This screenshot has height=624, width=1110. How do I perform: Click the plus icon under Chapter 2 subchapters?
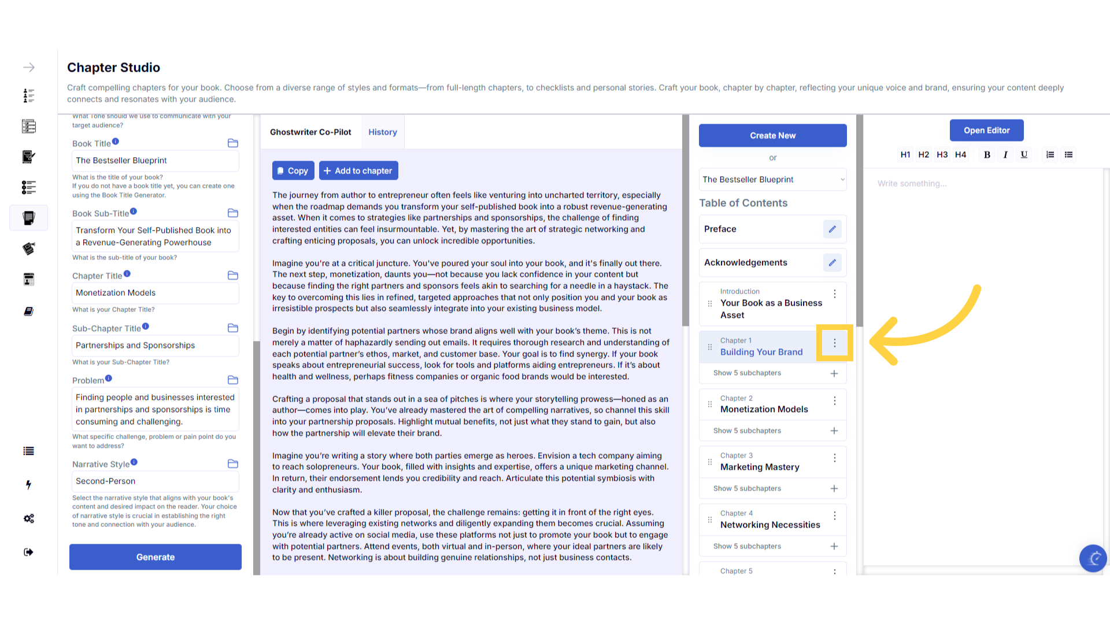click(834, 431)
